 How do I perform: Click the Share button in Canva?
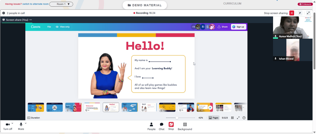[223, 27]
